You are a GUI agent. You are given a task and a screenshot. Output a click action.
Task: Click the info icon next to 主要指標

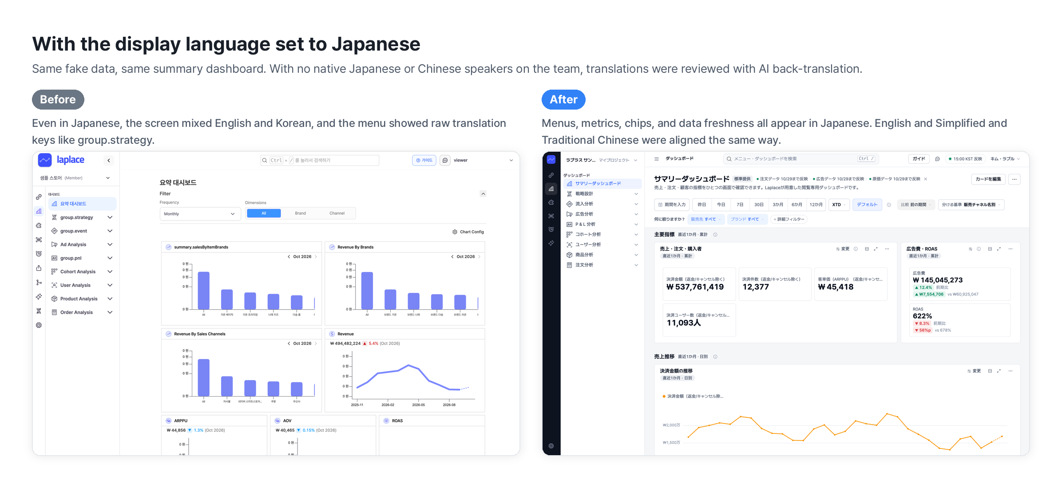pyautogui.click(x=715, y=235)
